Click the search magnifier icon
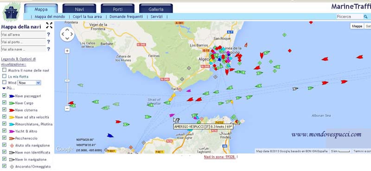 (365, 17)
